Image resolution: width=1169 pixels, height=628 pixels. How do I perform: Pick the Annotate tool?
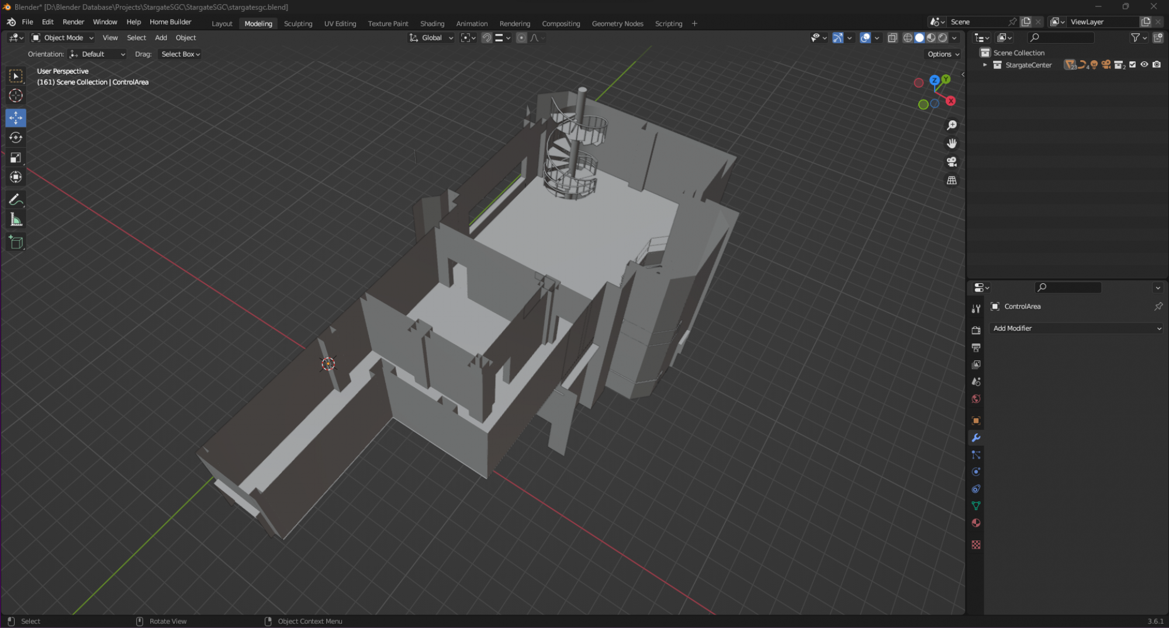click(x=16, y=200)
